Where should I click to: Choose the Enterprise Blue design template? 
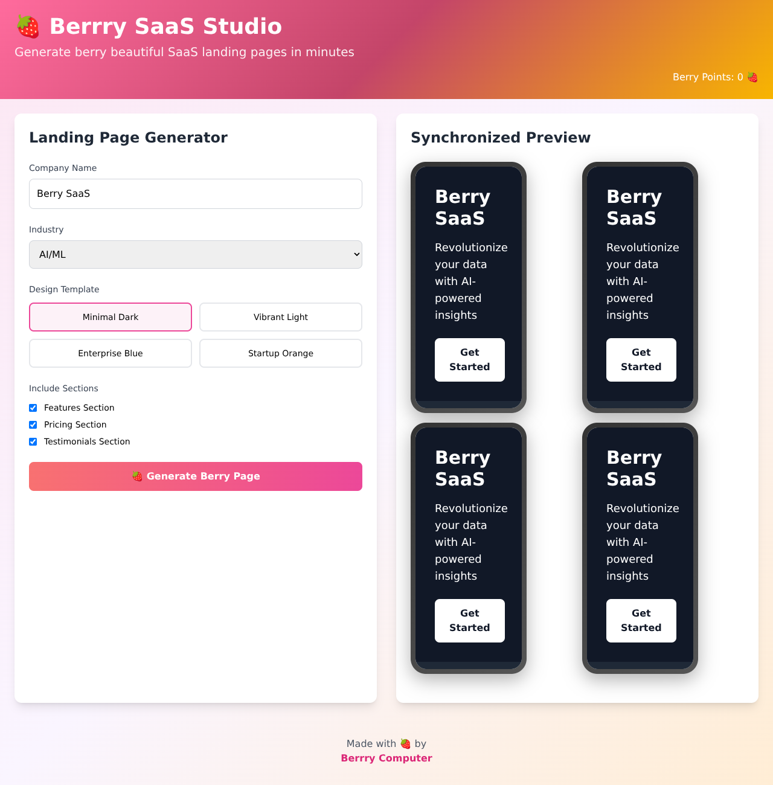110,353
